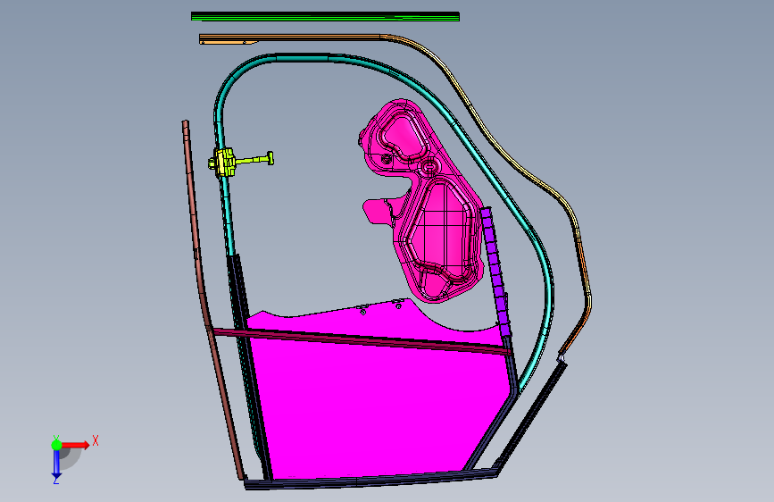
Task: Select the green strip at the top
Action: (x=325, y=17)
